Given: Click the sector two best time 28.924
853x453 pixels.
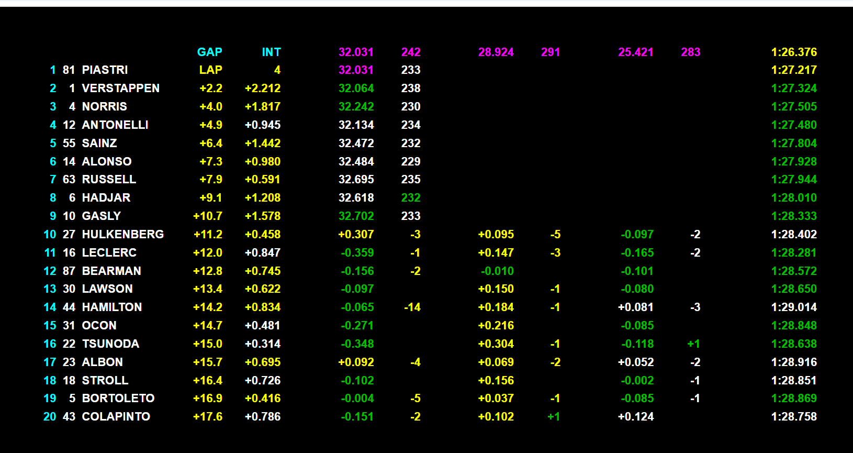Looking at the screenshot, I should click(496, 52).
